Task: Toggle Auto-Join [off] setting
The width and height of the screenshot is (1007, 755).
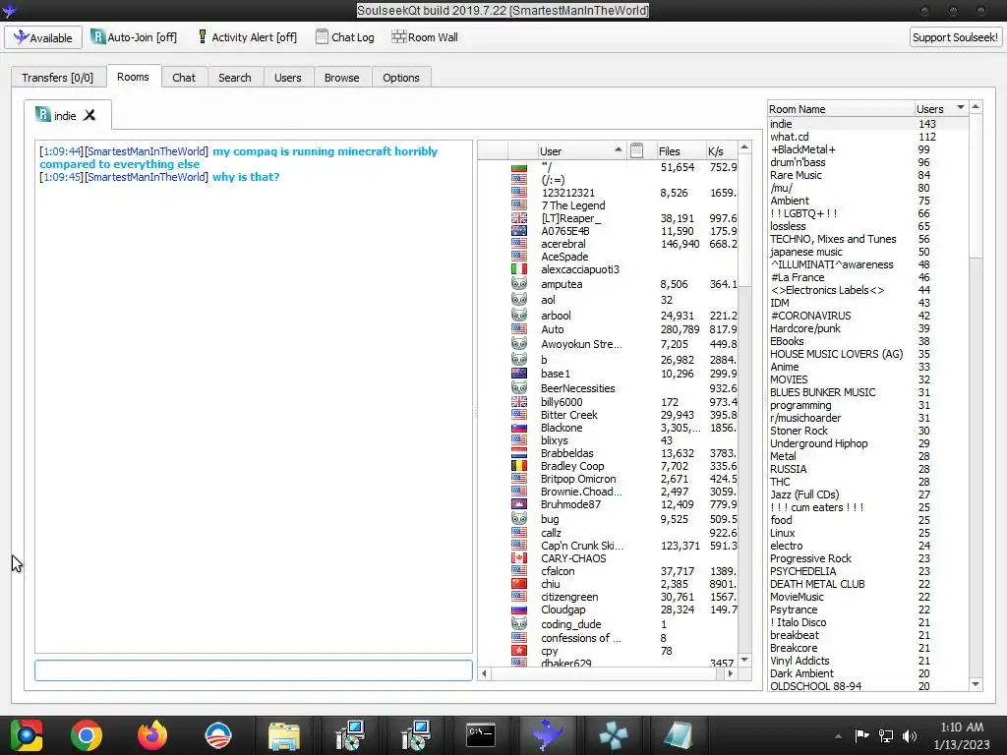Action: [x=134, y=37]
